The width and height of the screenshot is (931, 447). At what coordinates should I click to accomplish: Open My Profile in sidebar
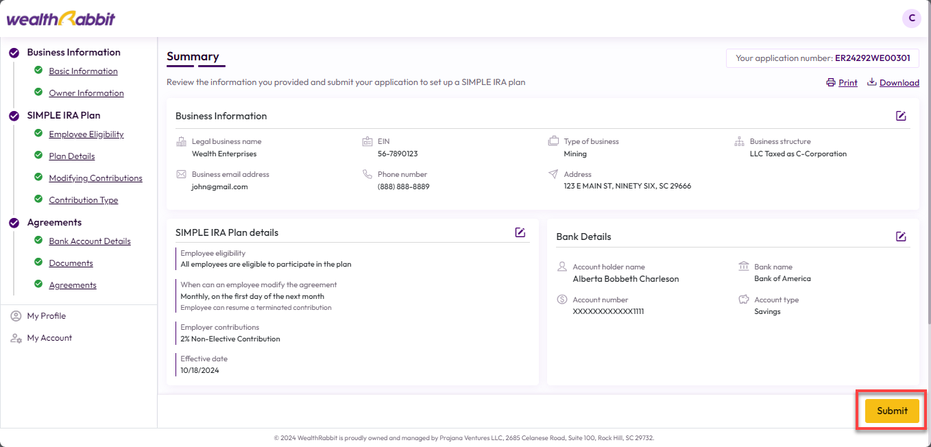pos(46,316)
